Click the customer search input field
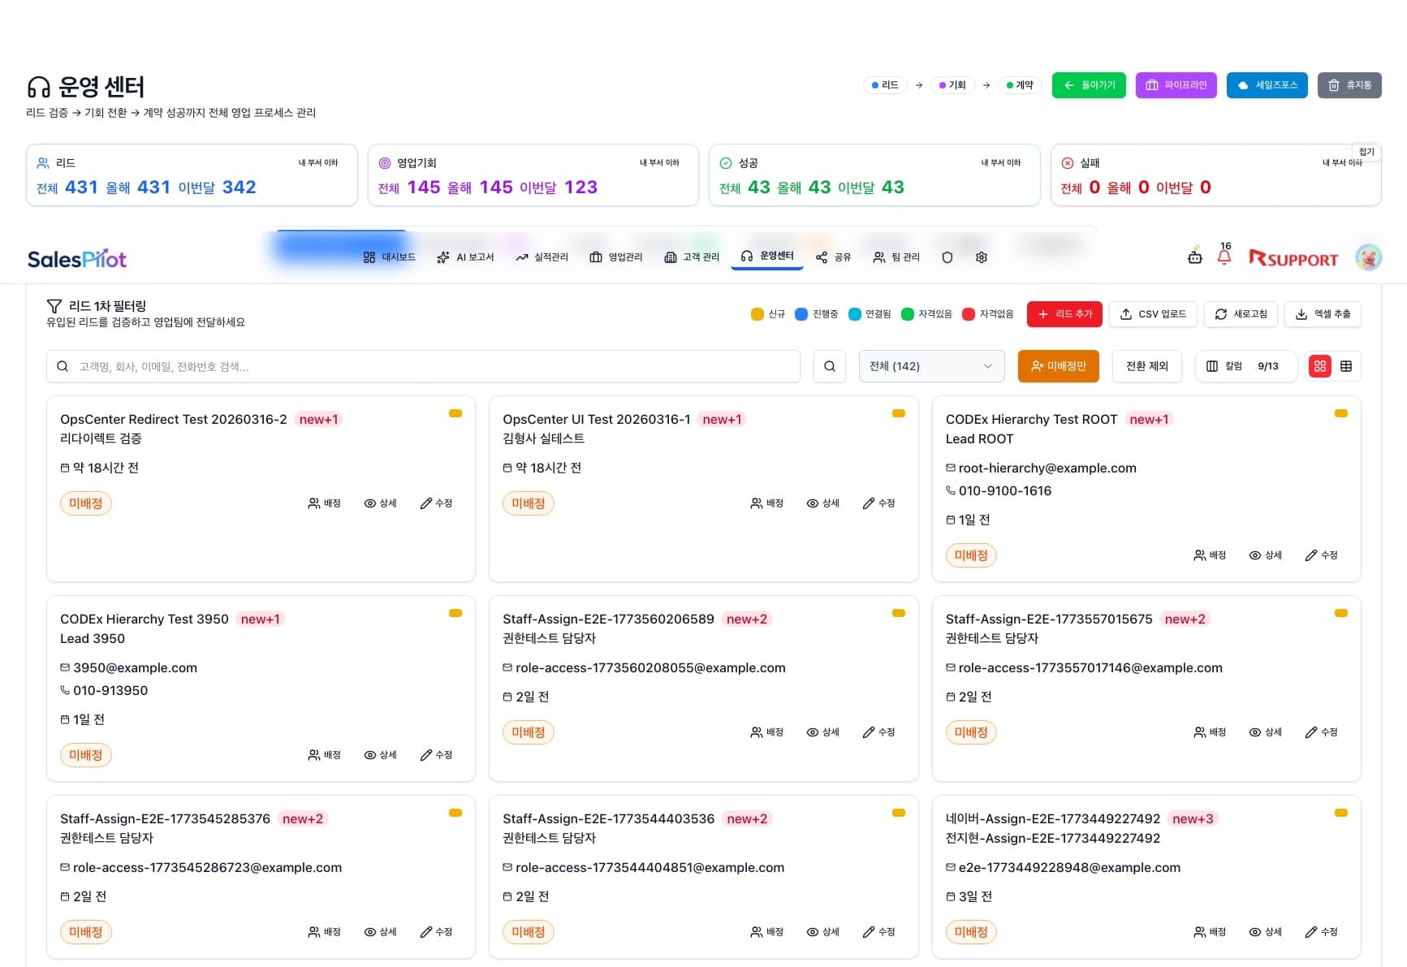1407x967 pixels. (x=422, y=366)
